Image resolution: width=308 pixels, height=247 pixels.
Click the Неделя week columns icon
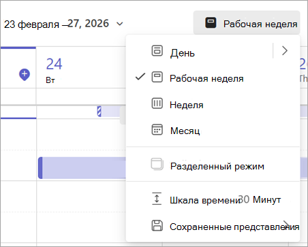tap(157, 103)
